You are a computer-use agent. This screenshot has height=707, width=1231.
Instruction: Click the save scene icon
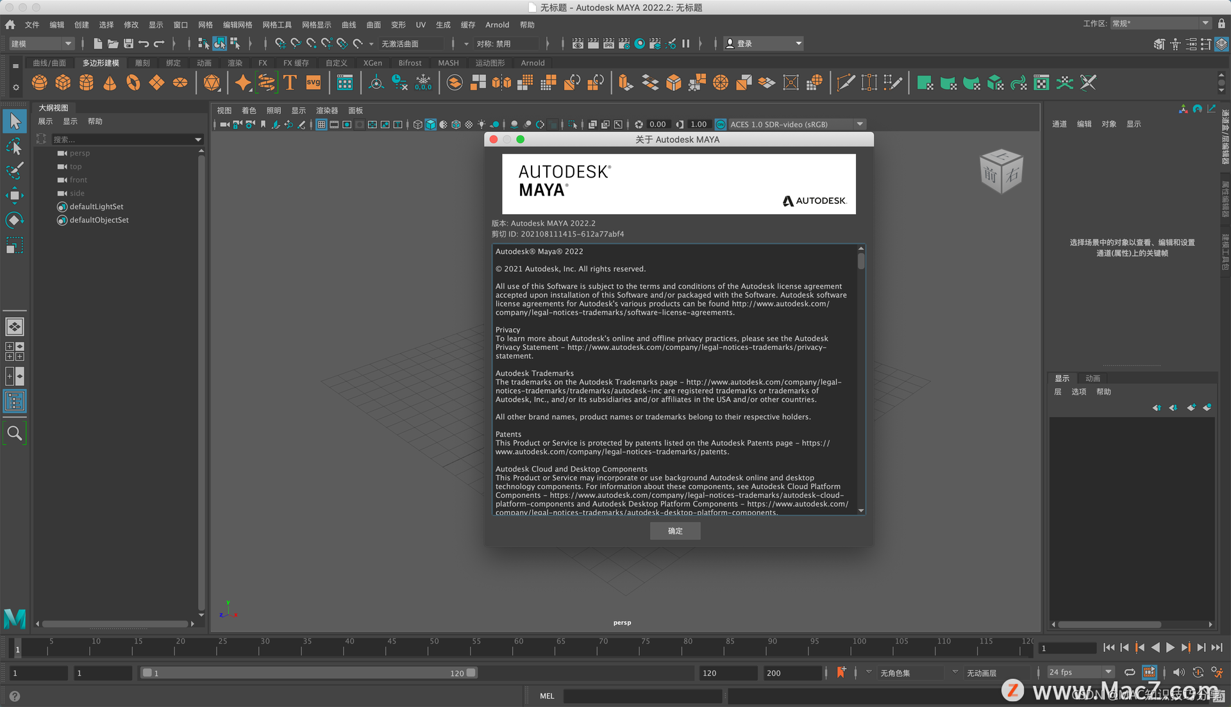pos(128,44)
